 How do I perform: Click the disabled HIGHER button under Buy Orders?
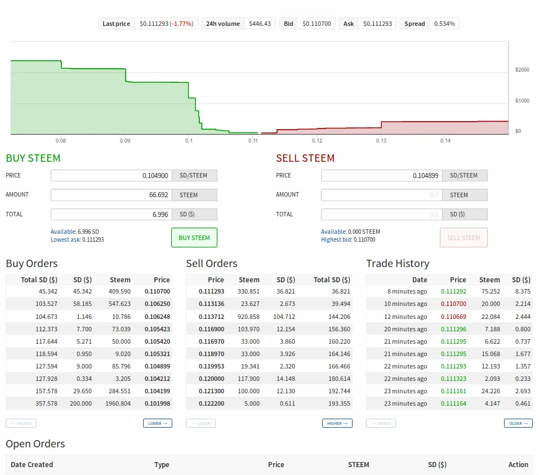21,423
